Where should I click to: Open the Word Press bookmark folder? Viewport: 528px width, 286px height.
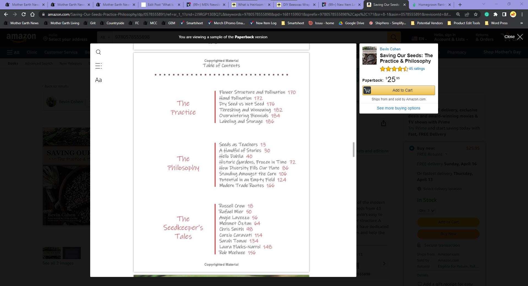(496, 23)
